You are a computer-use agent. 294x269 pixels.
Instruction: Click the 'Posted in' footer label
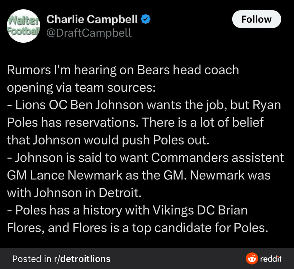[32, 259]
